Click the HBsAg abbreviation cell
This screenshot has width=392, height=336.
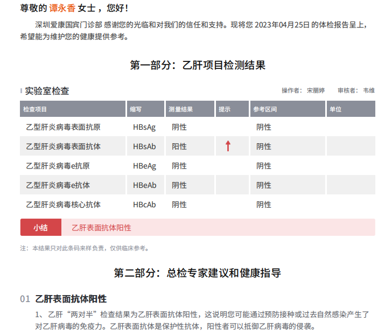[144, 127]
